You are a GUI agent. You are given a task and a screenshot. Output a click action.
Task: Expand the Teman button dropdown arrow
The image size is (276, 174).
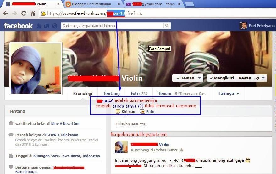[200, 78]
